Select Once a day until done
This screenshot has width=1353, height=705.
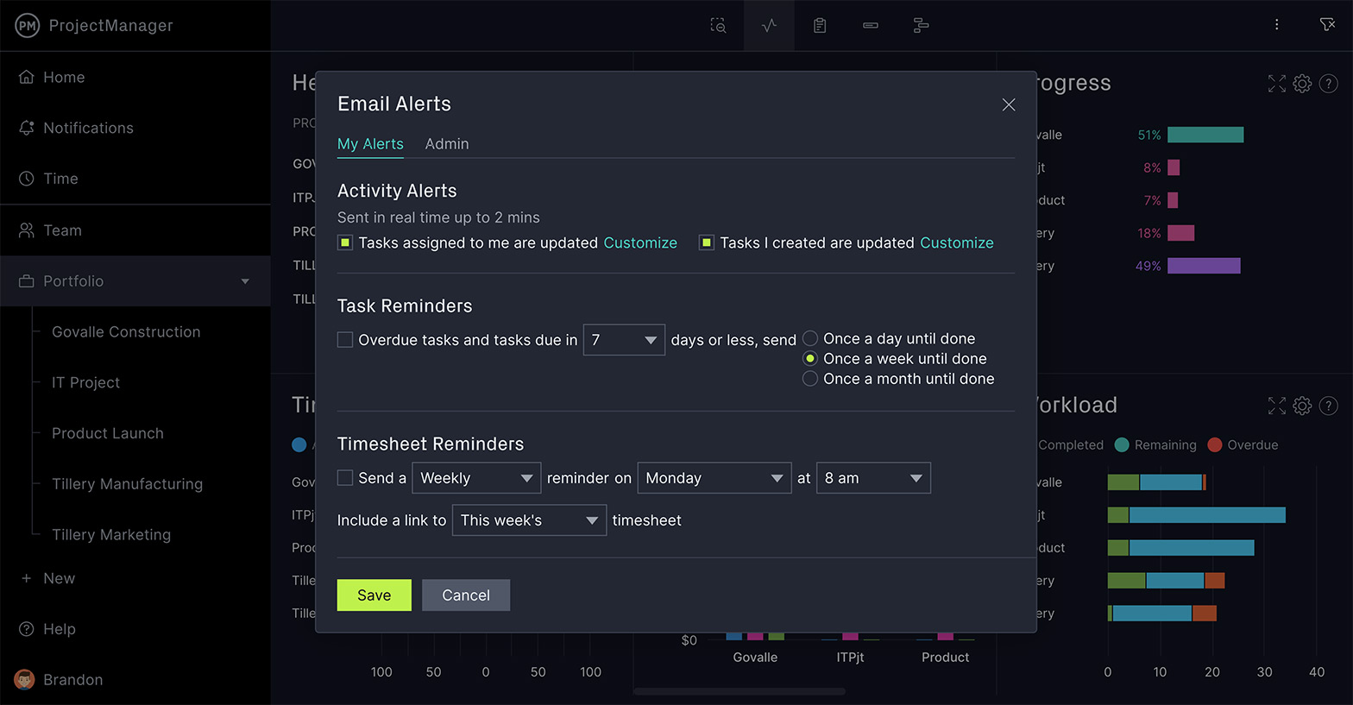810,338
